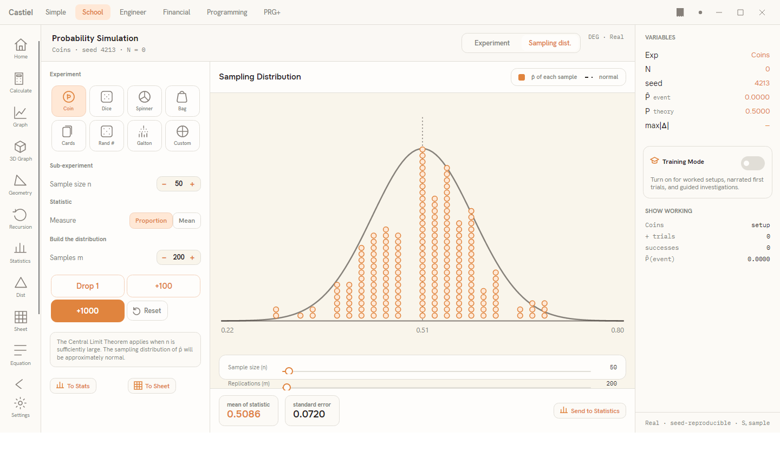Turn on the Training Mode switch
The height and width of the screenshot is (465, 780).
(753, 163)
